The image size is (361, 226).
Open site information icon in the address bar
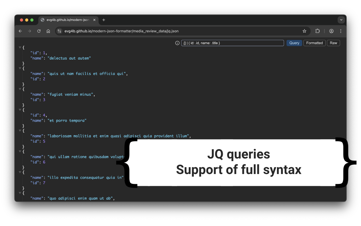tap(59, 31)
